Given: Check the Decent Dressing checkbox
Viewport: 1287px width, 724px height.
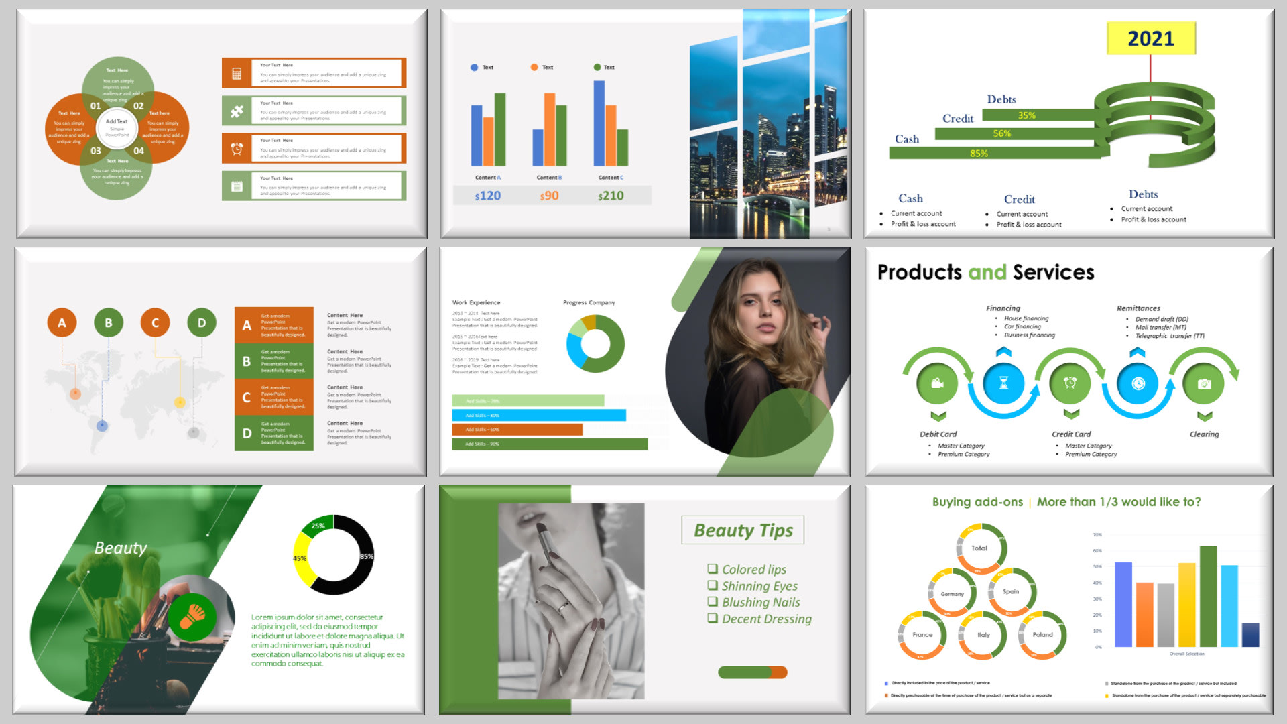Looking at the screenshot, I should [x=713, y=618].
